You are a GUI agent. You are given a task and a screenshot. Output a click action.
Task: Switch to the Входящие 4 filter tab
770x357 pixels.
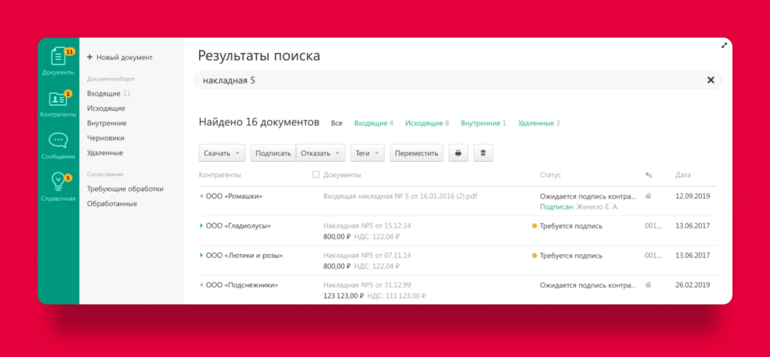click(x=373, y=123)
